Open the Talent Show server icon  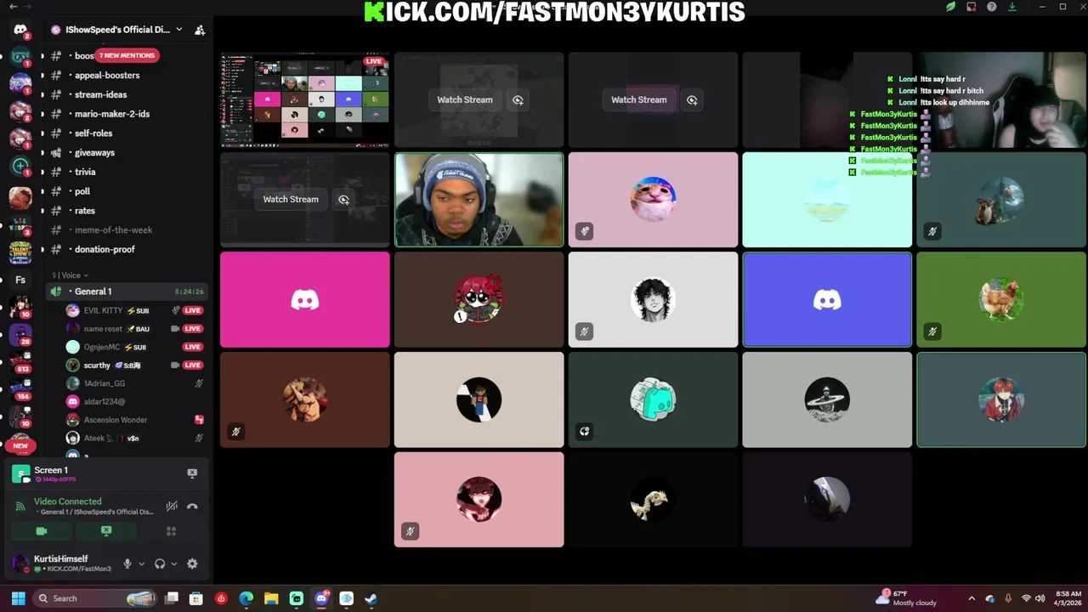20,253
